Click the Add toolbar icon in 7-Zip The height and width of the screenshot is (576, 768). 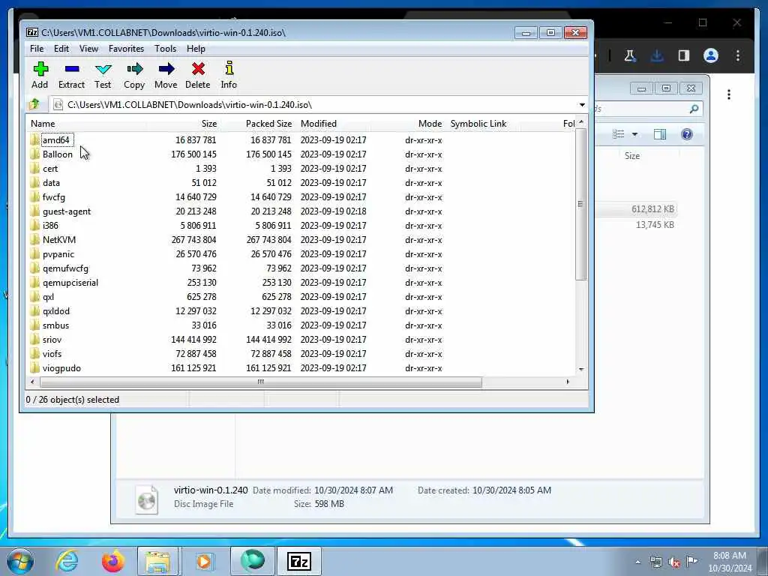coord(40,69)
